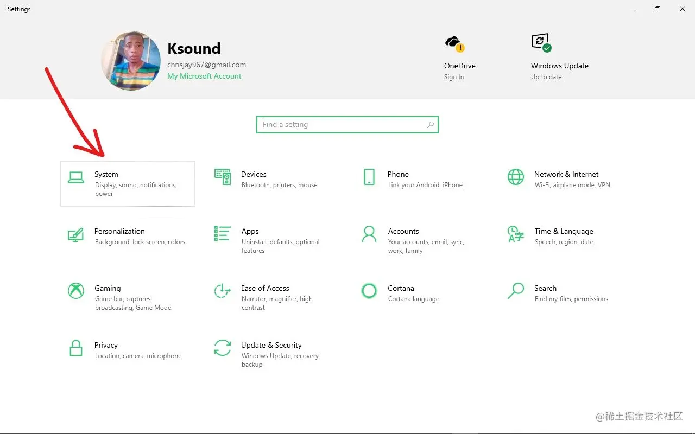Open the Phone icon

[x=369, y=177]
